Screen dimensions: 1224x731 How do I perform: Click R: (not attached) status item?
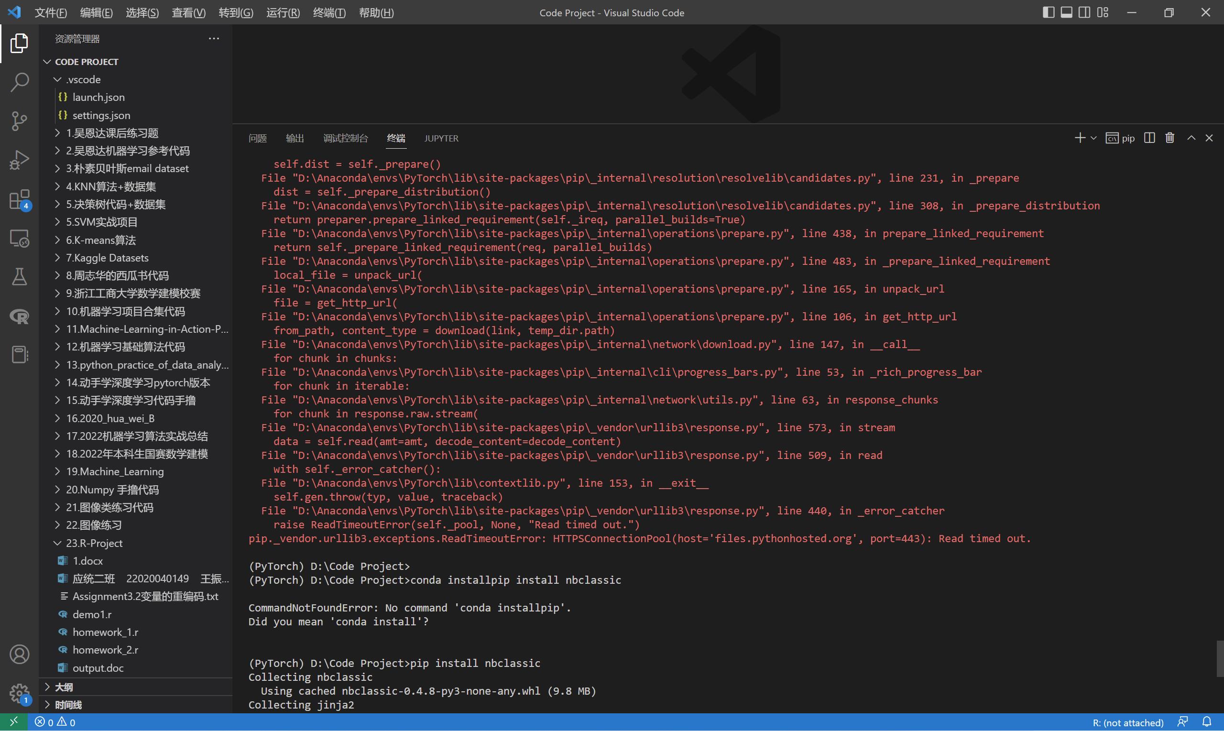(x=1128, y=722)
